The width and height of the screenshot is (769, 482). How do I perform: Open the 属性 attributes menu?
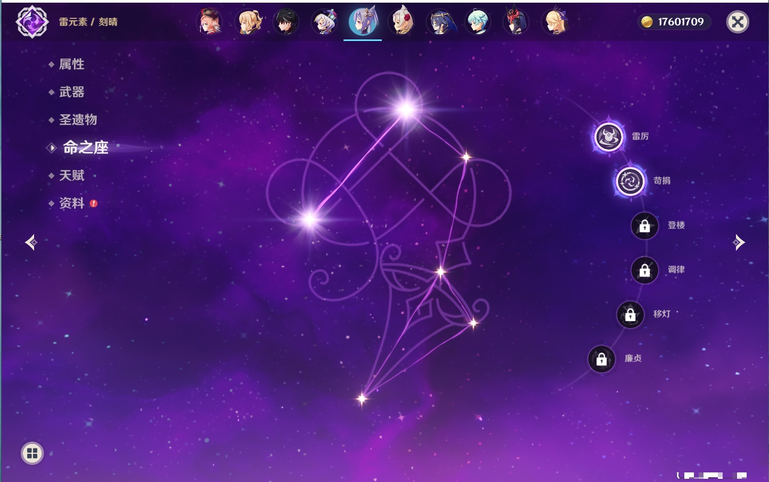[x=71, y=64]
